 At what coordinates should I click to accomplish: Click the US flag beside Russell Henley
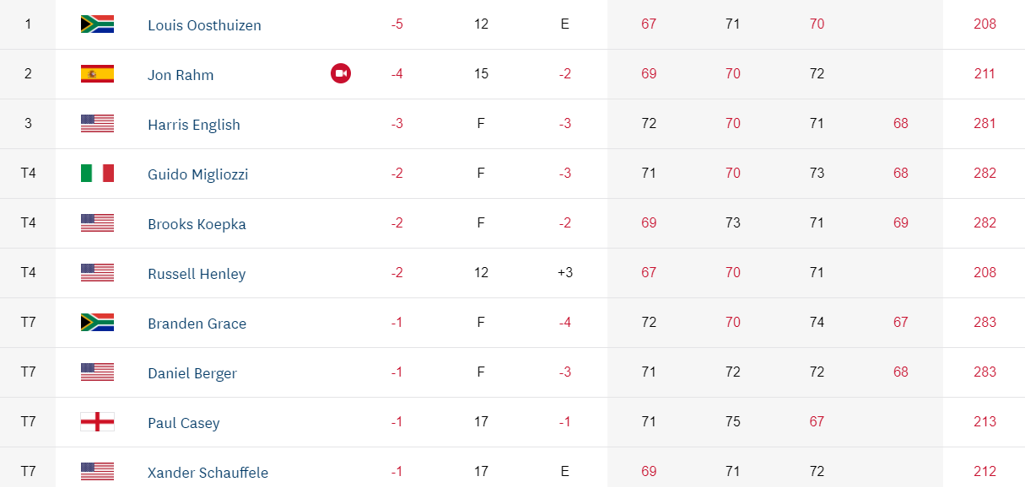pos(97,273)
